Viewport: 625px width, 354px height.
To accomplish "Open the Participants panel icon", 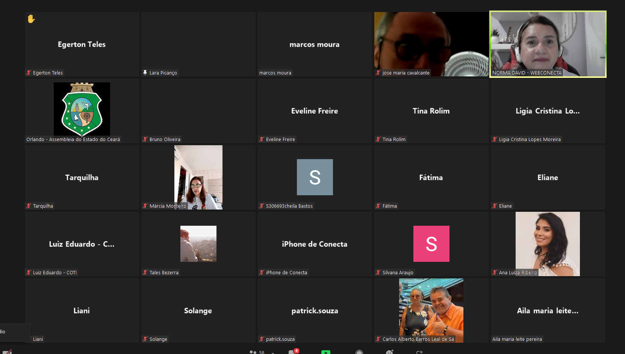I will [x=253, y=352].
